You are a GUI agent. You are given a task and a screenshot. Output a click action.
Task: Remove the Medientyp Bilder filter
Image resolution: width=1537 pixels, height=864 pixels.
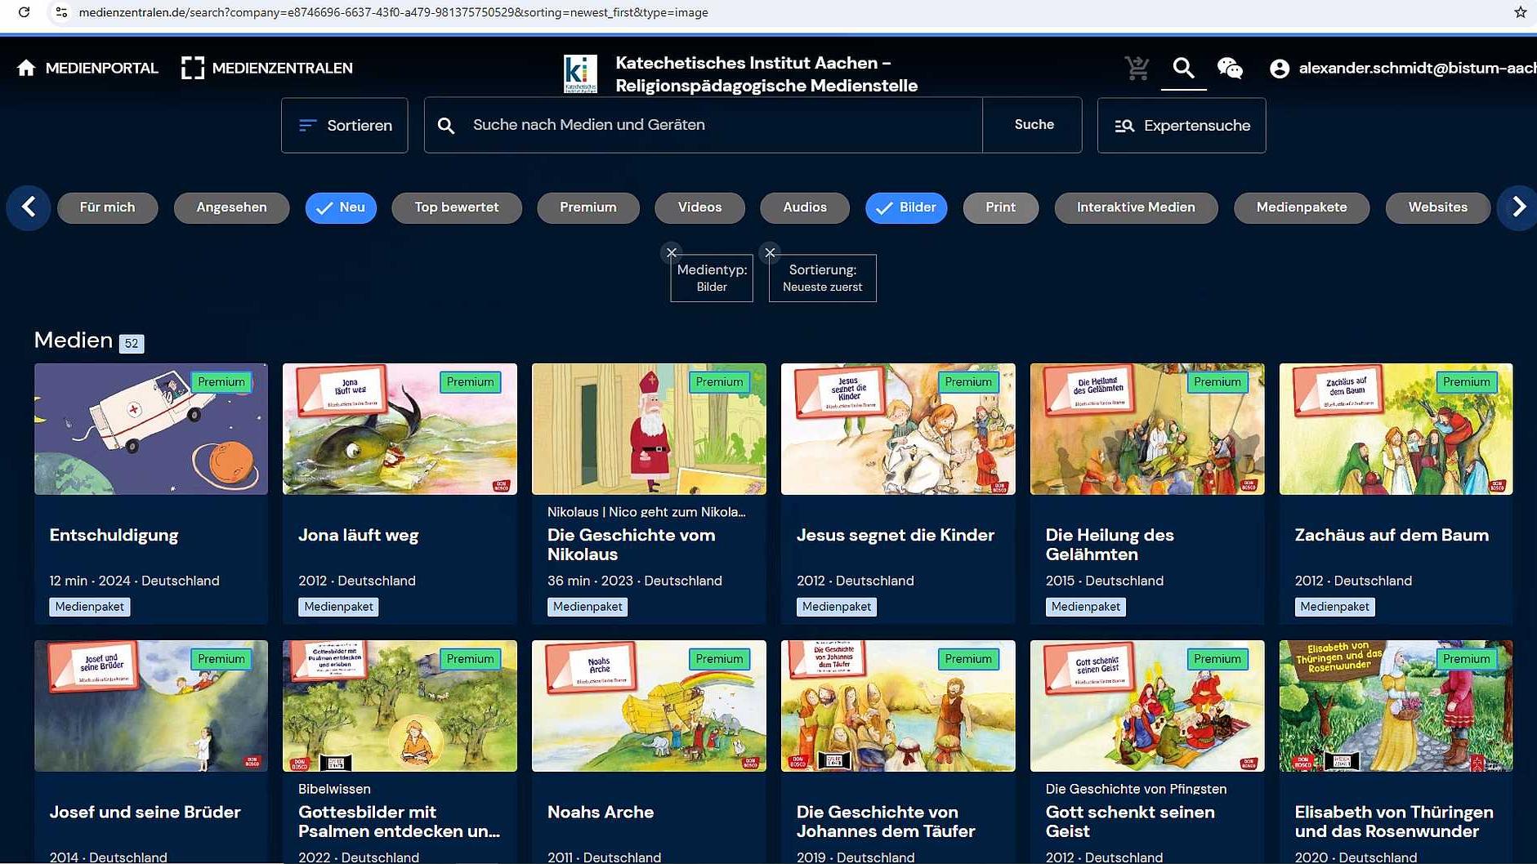672,252
